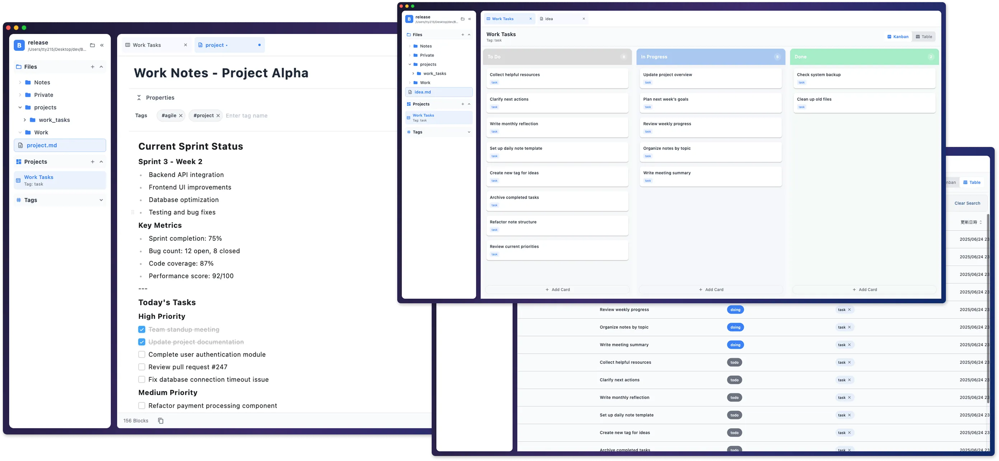Close Work Tasks tab in Kanban window
The height and width of the screenshot is (461, 999).
click(x=530, y=19)
